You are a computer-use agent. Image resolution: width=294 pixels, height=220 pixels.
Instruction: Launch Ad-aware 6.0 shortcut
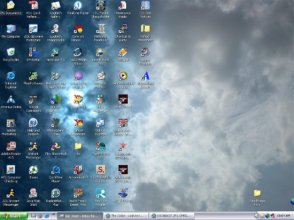click(x=78, y=170)
